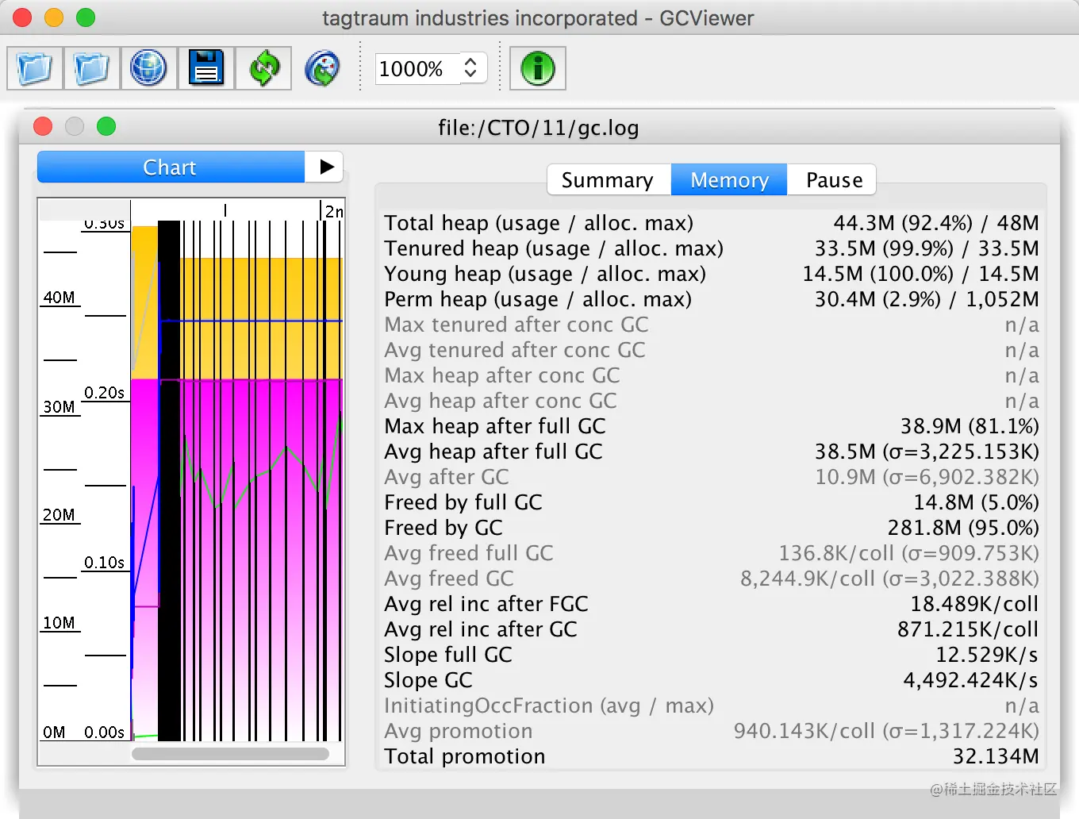Select the Memory tab

pos(729,180)
